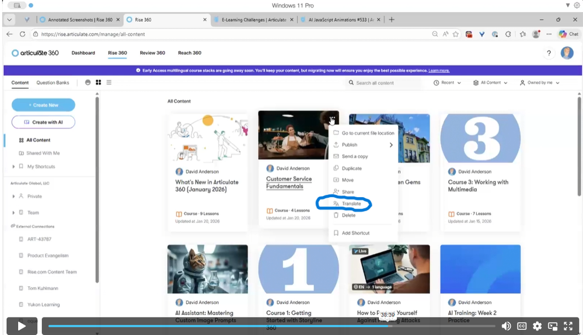Select Translate in the context menu
The width and height of the screenshot is (583, 335).
click(351, 204)
